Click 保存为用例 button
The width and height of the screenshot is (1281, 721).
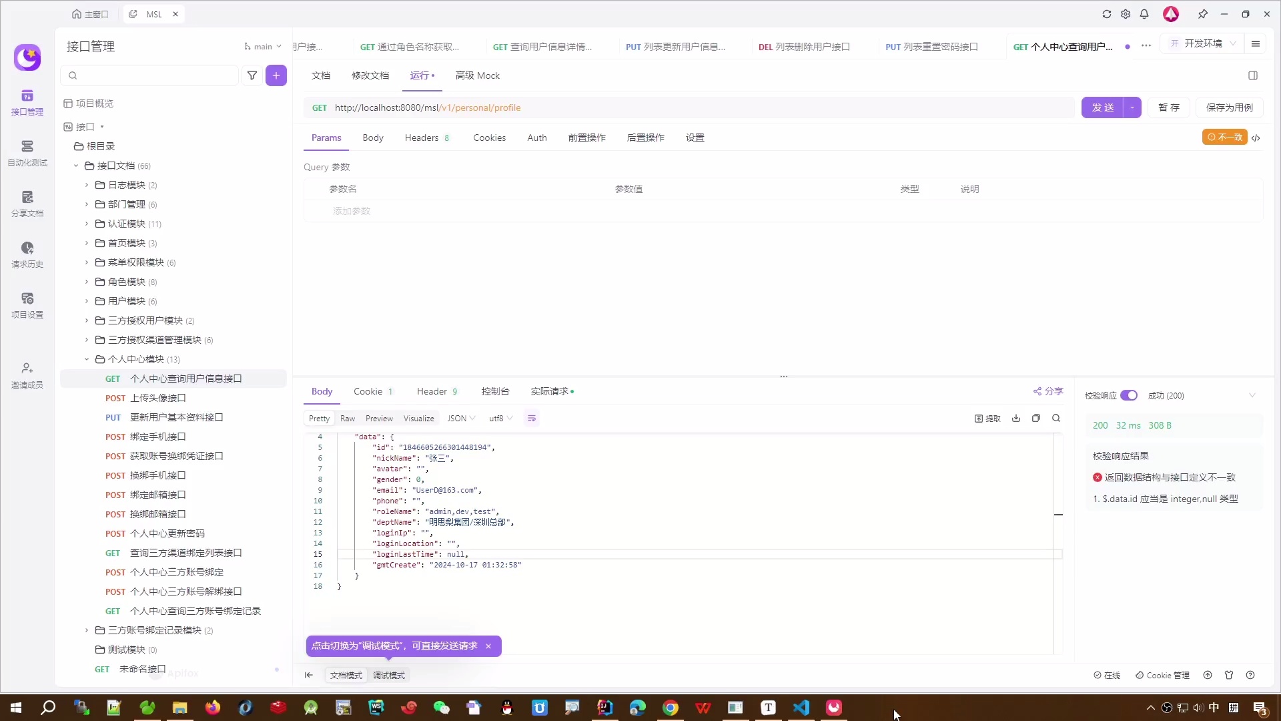(x=1230, y=107)
